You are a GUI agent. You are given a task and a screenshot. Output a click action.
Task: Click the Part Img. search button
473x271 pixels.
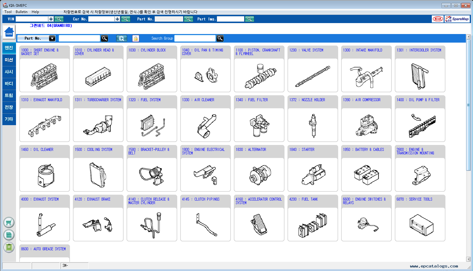tap(250, 19)
